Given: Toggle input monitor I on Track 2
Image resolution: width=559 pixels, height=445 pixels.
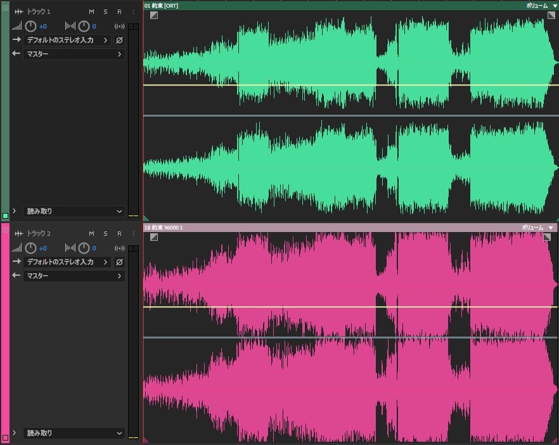Looking at the screenshot, I should pyautogui.click(x=133, y=233).
